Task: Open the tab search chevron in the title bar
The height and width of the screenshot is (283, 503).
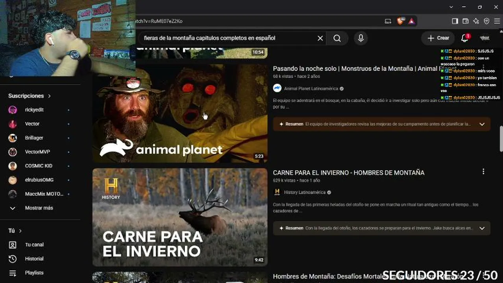Action: point(451,7)
